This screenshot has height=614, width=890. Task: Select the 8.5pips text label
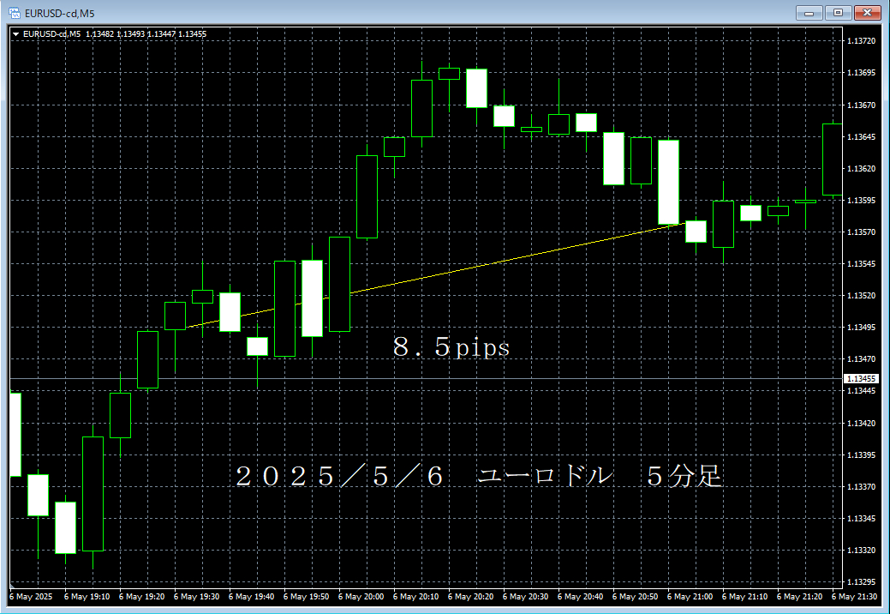[451, 348]
